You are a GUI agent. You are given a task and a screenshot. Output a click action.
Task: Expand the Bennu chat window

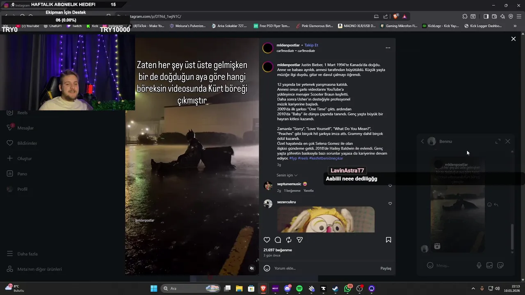(x=498, y=141)
